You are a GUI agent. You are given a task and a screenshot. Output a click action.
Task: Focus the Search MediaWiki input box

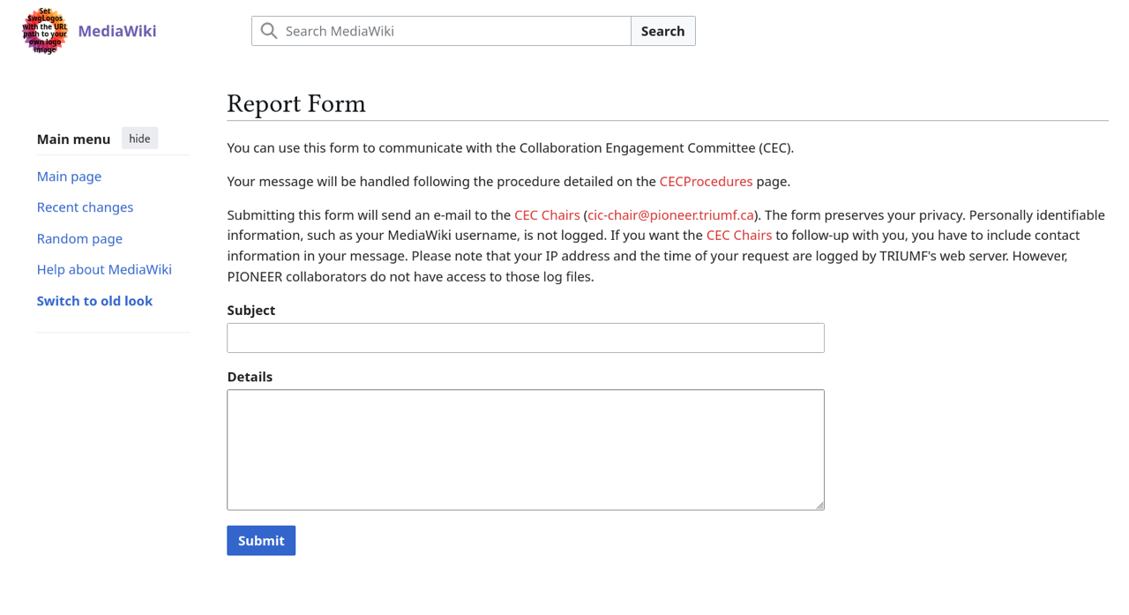tap(441, 31)
